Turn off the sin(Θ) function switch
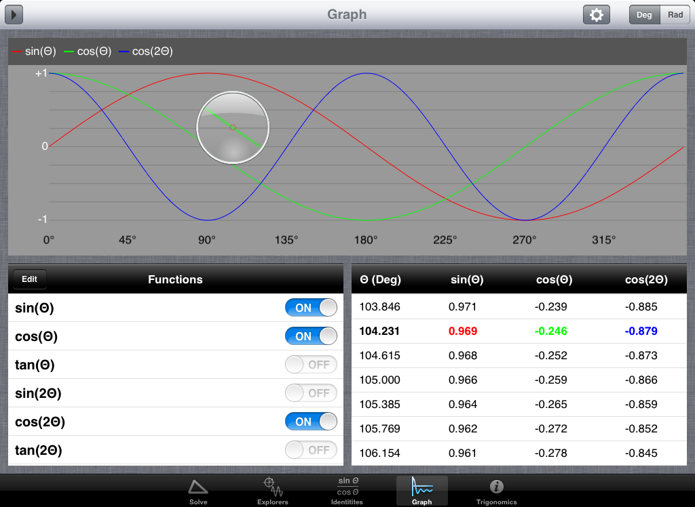 (311, 308)
